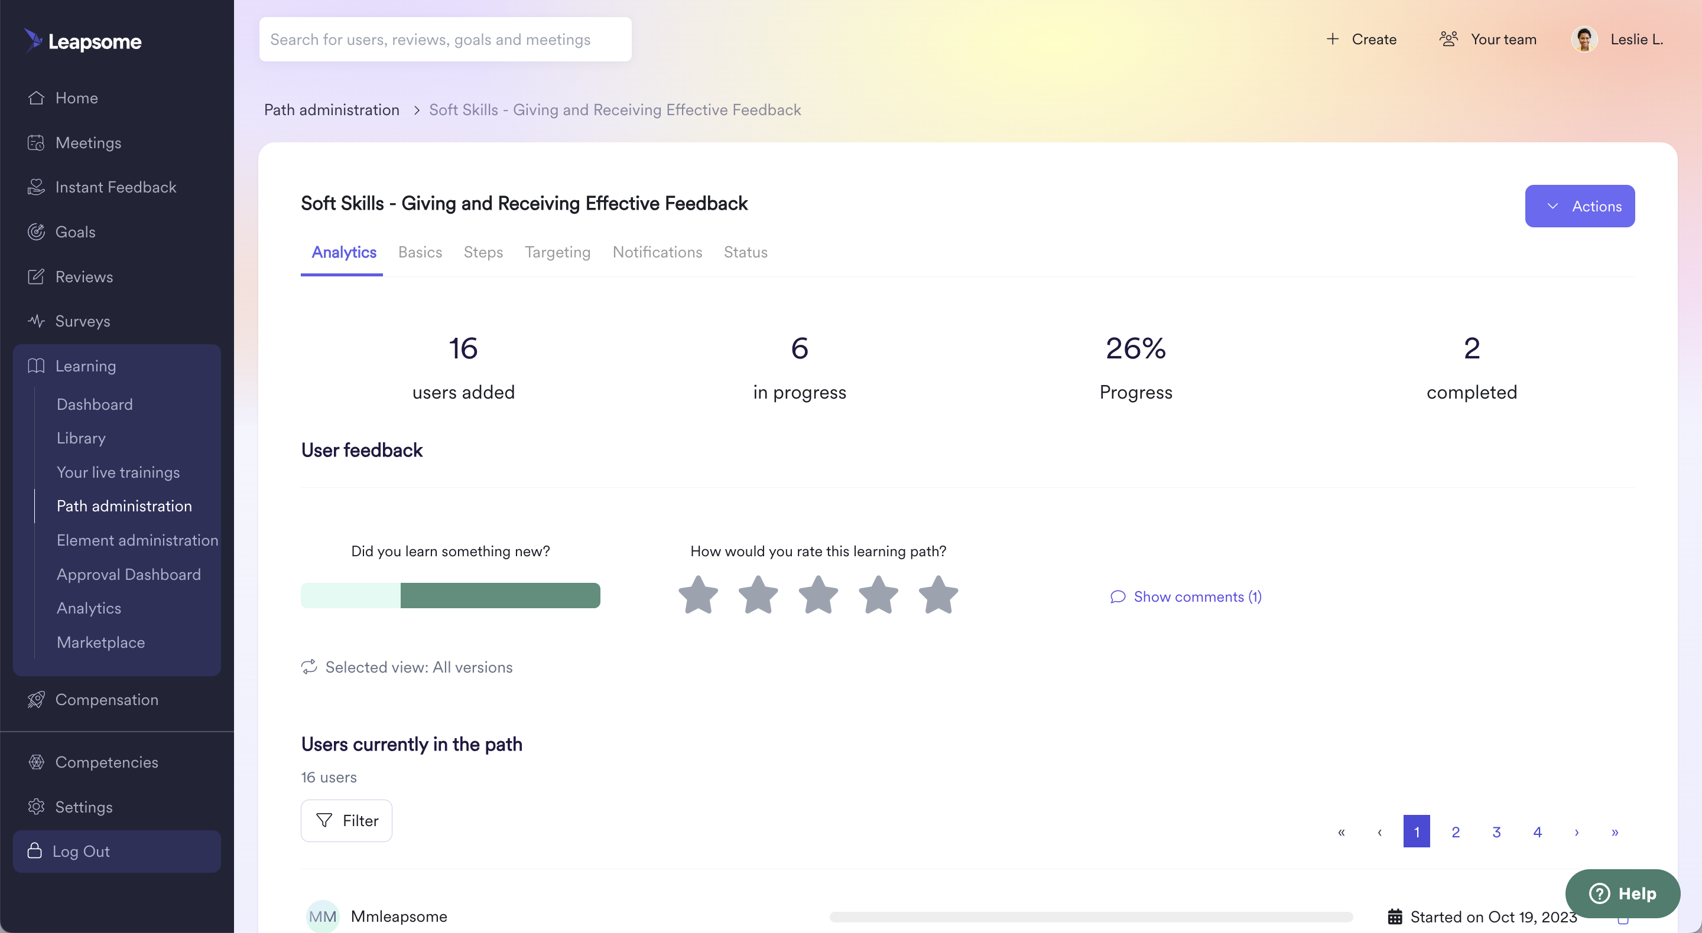This screenshot has height=933, width=1702.
Task: Go to page 3 of users
Action: (x=1496, y=832)
